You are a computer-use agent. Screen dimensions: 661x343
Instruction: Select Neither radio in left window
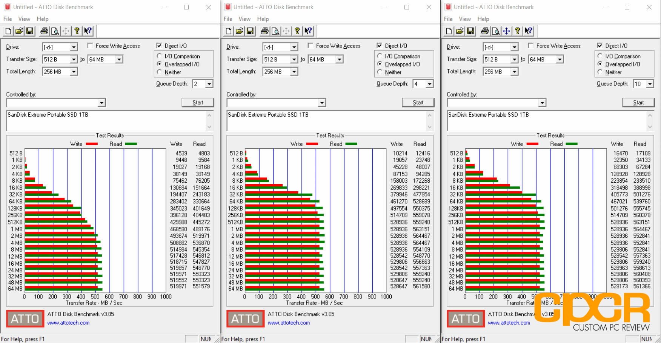(x=159, y=72)
